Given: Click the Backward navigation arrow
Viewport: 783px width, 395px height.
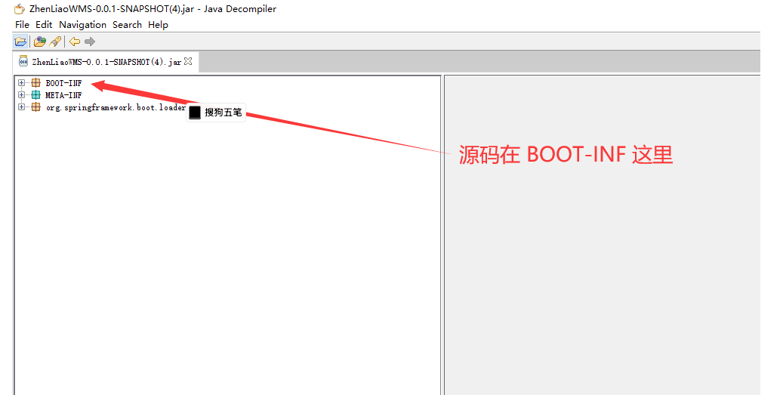Looking at the screenshot, I should pos(75,42).
